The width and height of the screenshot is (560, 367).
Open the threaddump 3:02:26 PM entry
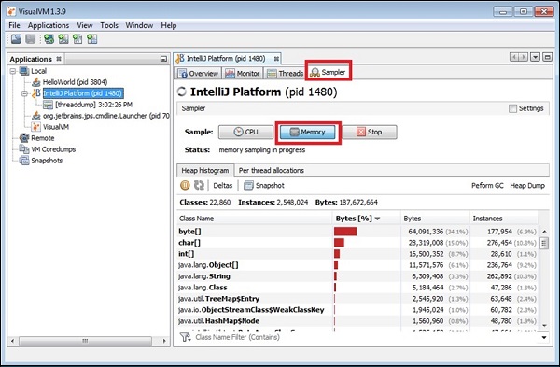tap(94, 105)
